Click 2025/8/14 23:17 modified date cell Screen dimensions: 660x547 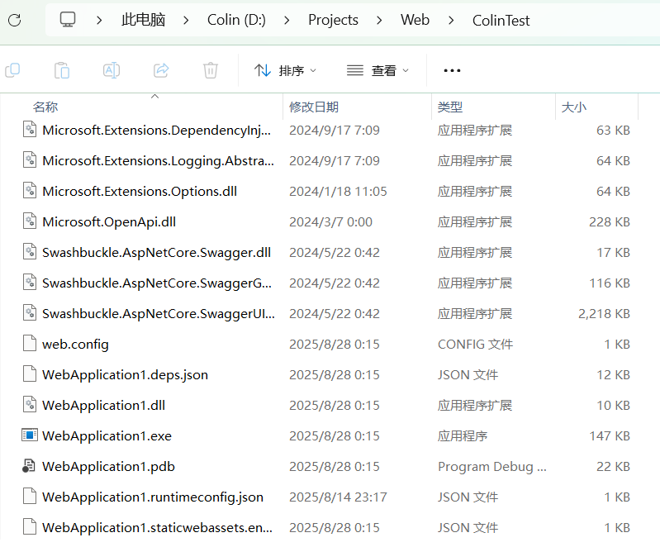click(338, 497)
